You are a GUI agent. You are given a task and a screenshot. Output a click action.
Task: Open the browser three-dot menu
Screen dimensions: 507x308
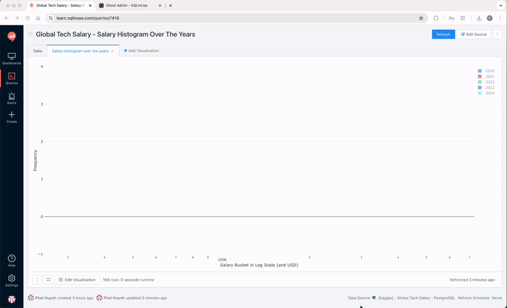coord(500,18)
